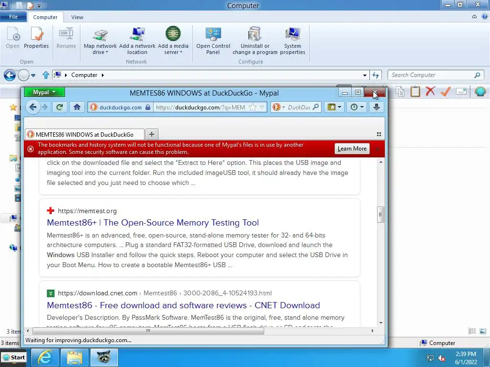Viewport: 490px width, 367px height.
Task: Open the File menu tab
Action: point(13,17)
